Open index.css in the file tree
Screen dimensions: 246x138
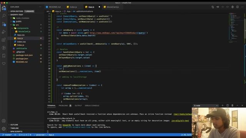(22, 42)
